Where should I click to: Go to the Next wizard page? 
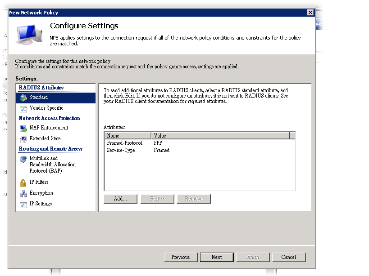pos(217,257)
